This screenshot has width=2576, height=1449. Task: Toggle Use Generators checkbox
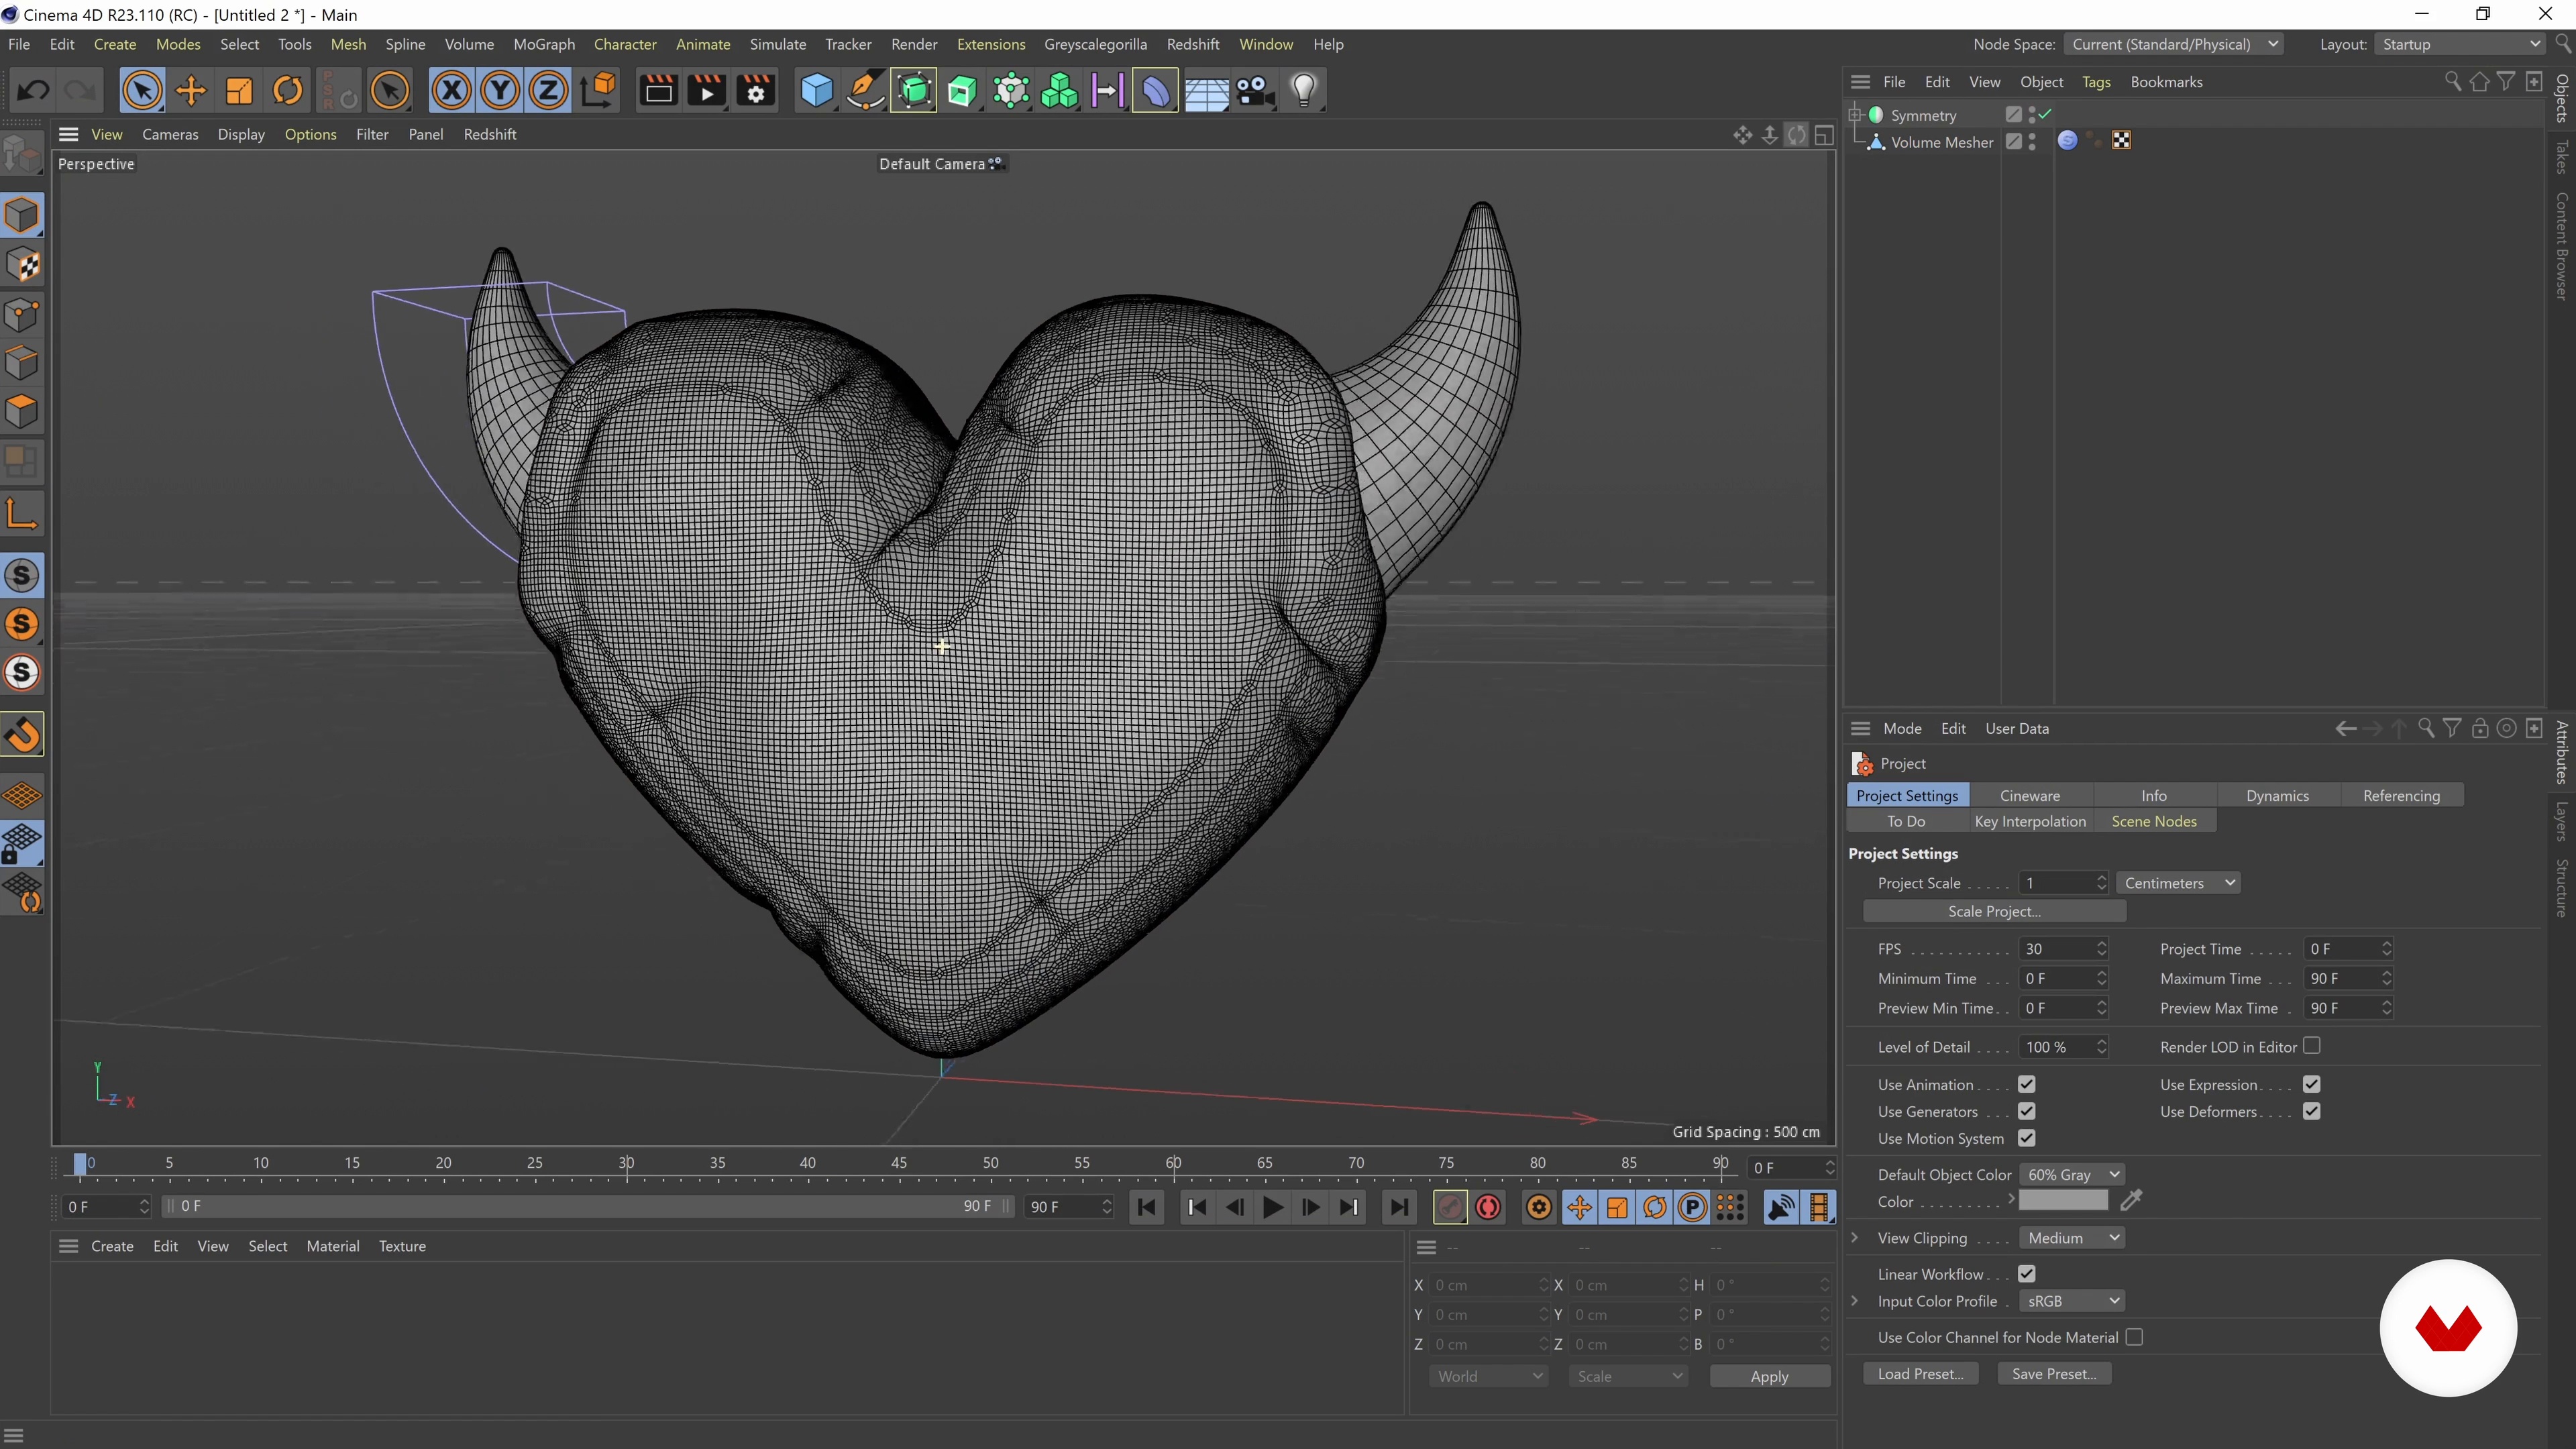point(2027,1111)
